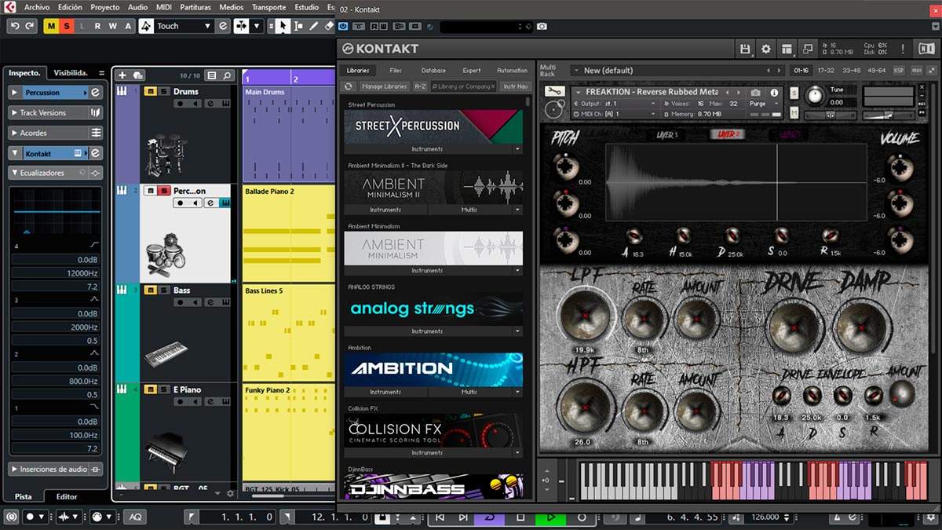Click the Kontakt warning exclamation icon

click(x=903, y=49)
